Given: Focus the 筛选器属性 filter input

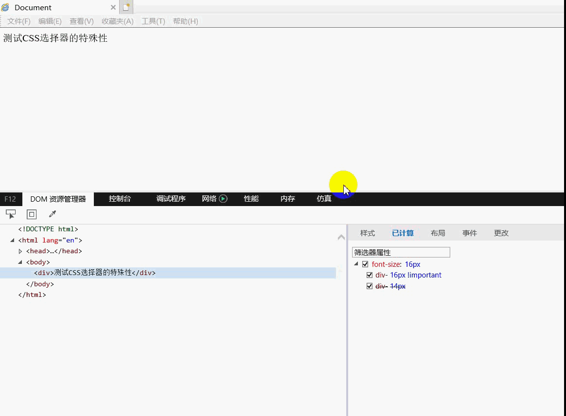Looking at the screenshot, I should (x=401, y=252).
